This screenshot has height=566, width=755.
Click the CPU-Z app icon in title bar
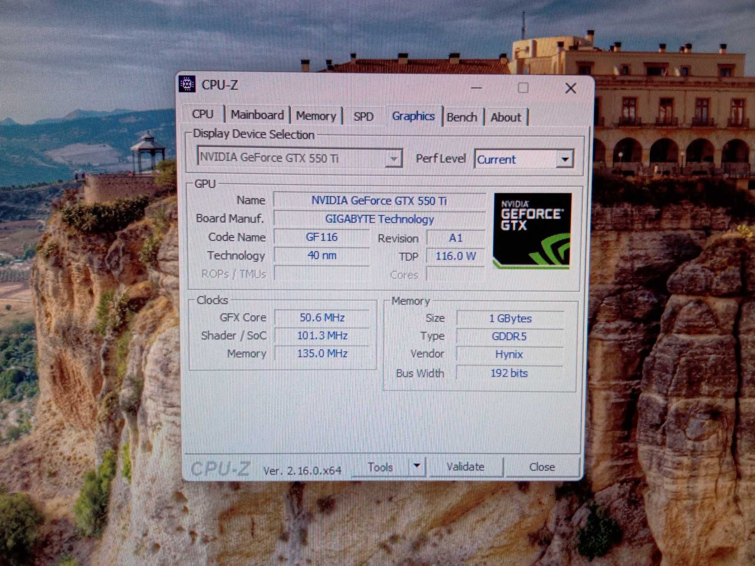(x=187, y=84)
